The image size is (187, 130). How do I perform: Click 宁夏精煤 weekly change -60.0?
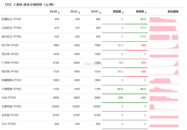[x=120, y=89]
